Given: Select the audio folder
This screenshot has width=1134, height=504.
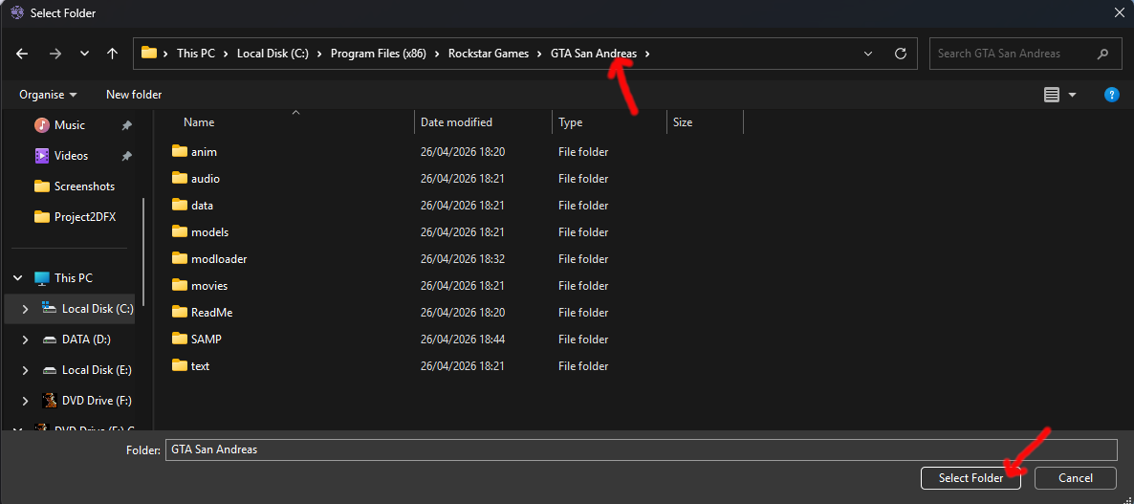Looking at the screenshot, I should click(206, 179).
